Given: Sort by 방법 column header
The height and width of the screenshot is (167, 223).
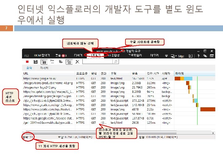Looking at the screenshot, I should pos(94,73).
